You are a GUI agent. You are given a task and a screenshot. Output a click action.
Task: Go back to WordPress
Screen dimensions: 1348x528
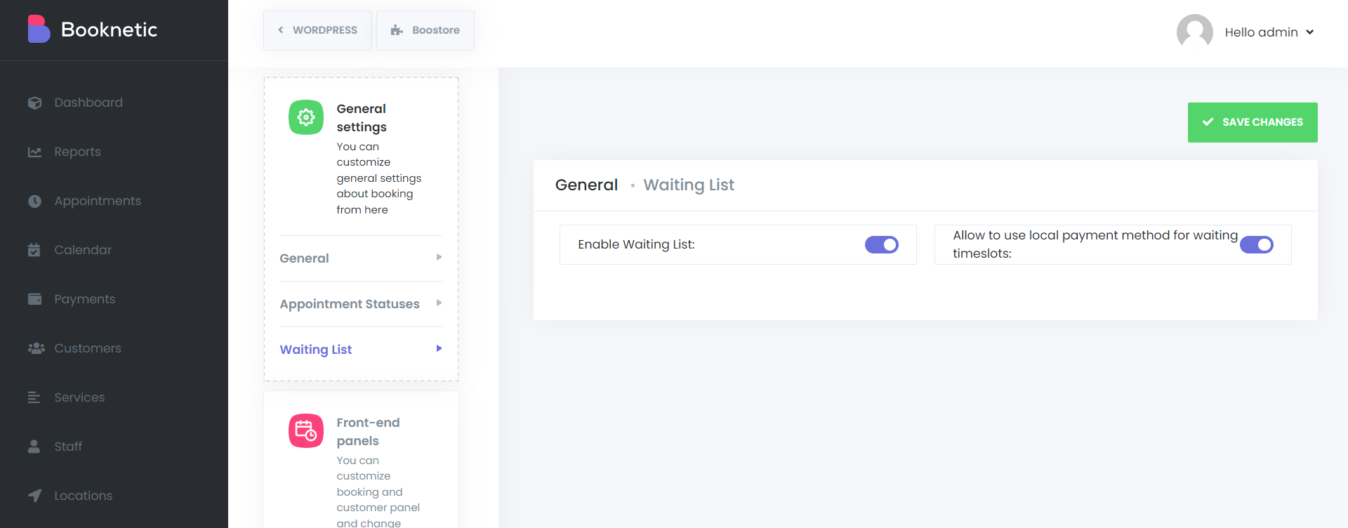coord(317,30)
